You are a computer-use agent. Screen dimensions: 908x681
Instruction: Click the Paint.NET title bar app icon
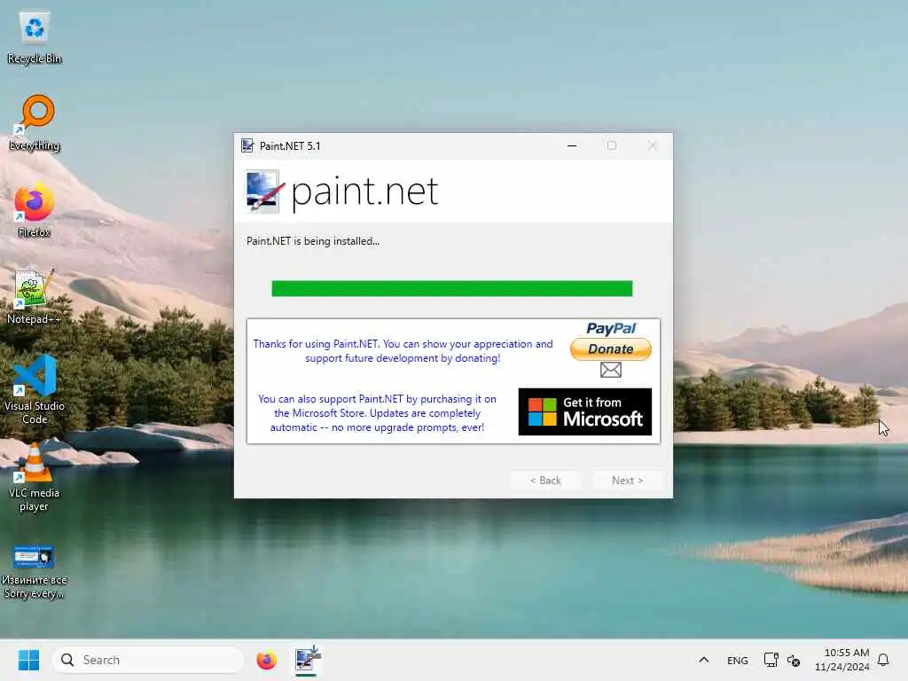click(x=248, y=146)
